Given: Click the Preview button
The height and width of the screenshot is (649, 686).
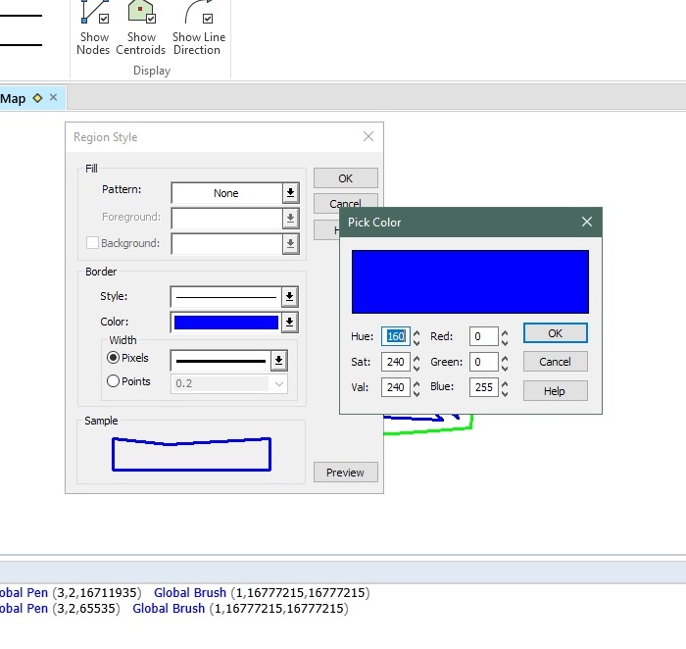Looking at the screenshot, I should [345, 473].
